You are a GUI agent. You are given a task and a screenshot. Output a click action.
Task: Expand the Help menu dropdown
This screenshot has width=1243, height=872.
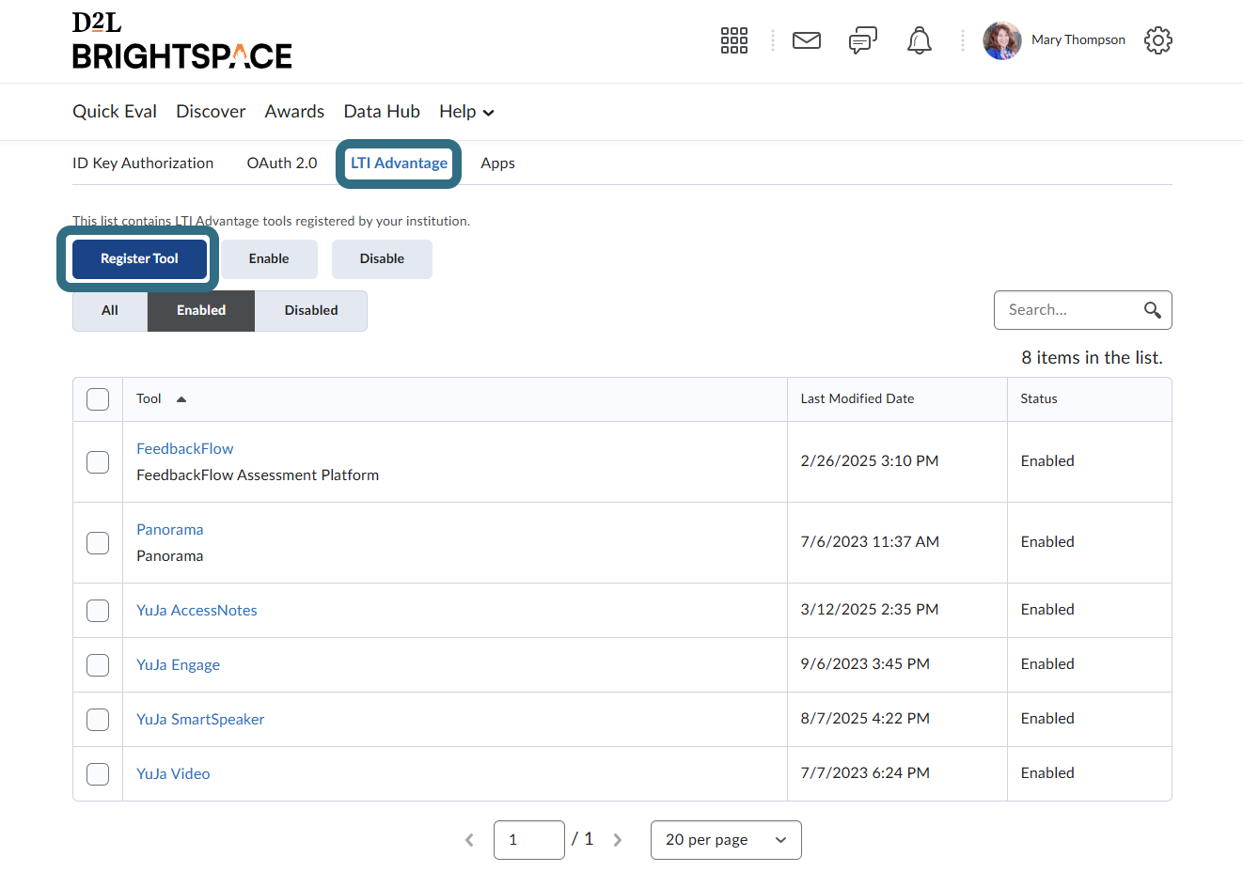[466, 112]
